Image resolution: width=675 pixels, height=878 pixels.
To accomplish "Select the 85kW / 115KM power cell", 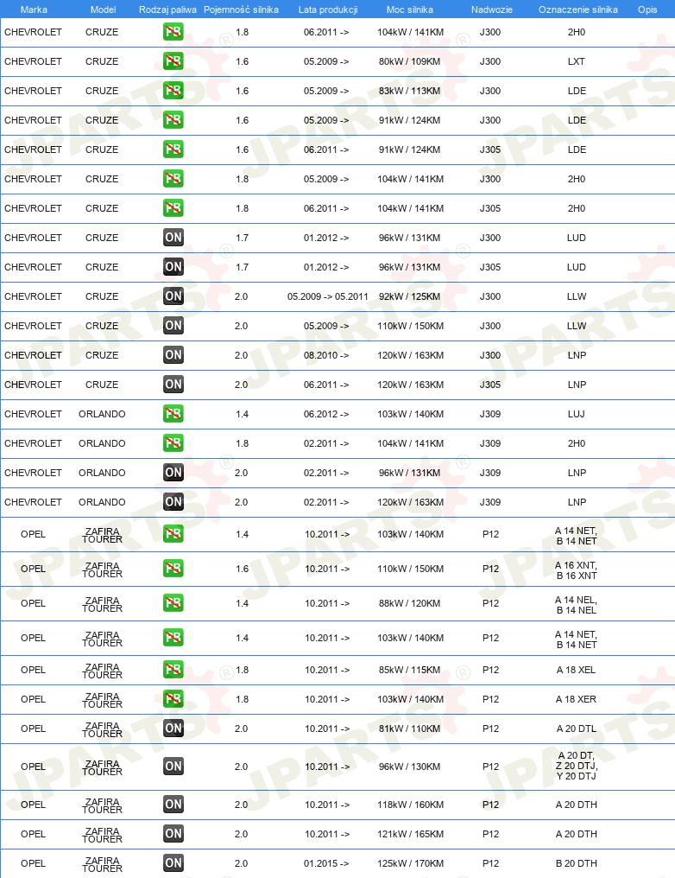I will (409, 671).
